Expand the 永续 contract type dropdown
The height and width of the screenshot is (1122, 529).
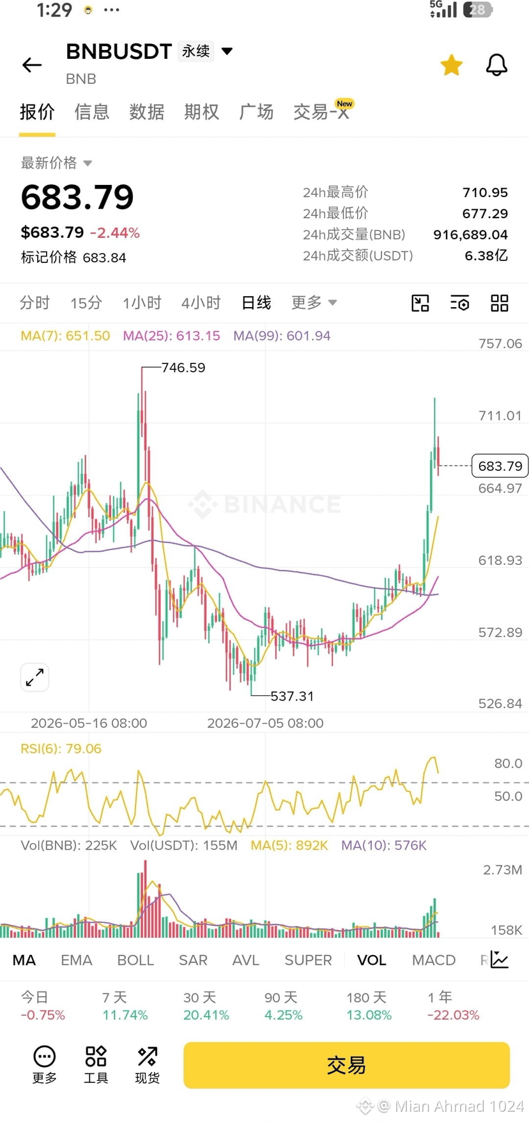(x=207, y=51)
